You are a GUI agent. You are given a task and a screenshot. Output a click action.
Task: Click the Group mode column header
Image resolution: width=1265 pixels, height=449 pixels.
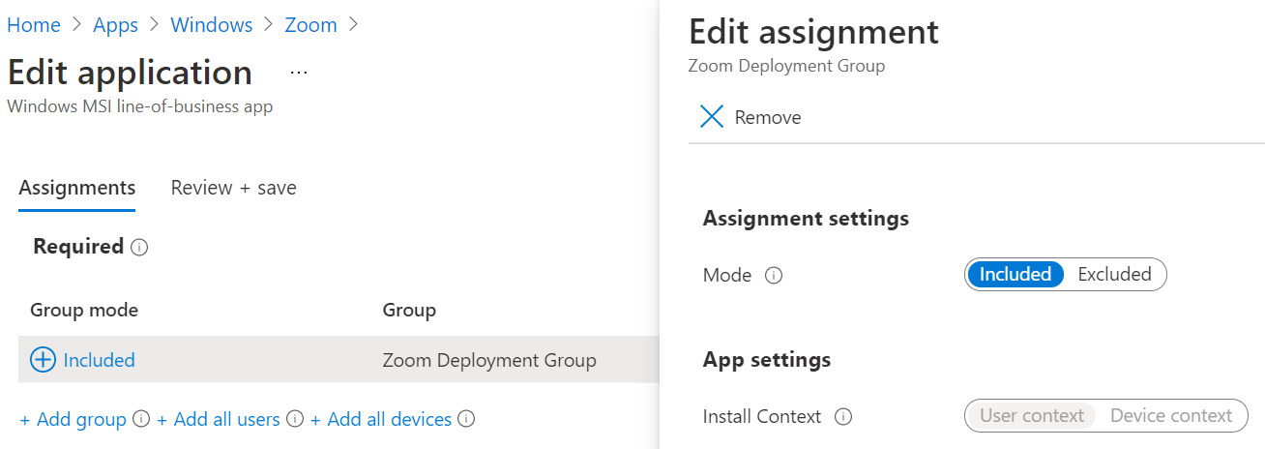(84, 310)
